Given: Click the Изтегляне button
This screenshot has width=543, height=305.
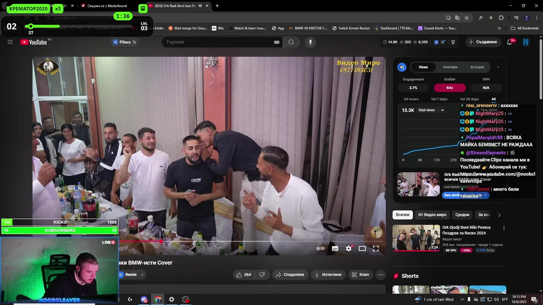Looking at the screenshot, I should coord(328,274).
